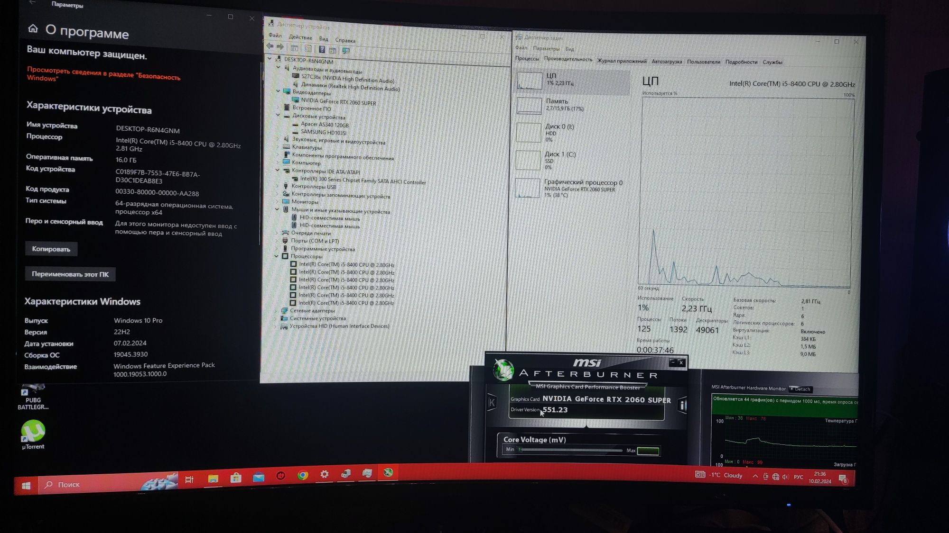Open PUBG Battlegrounds desktop shortcut
This screenshot has height=533, width=949.
[x=33, y=397]
